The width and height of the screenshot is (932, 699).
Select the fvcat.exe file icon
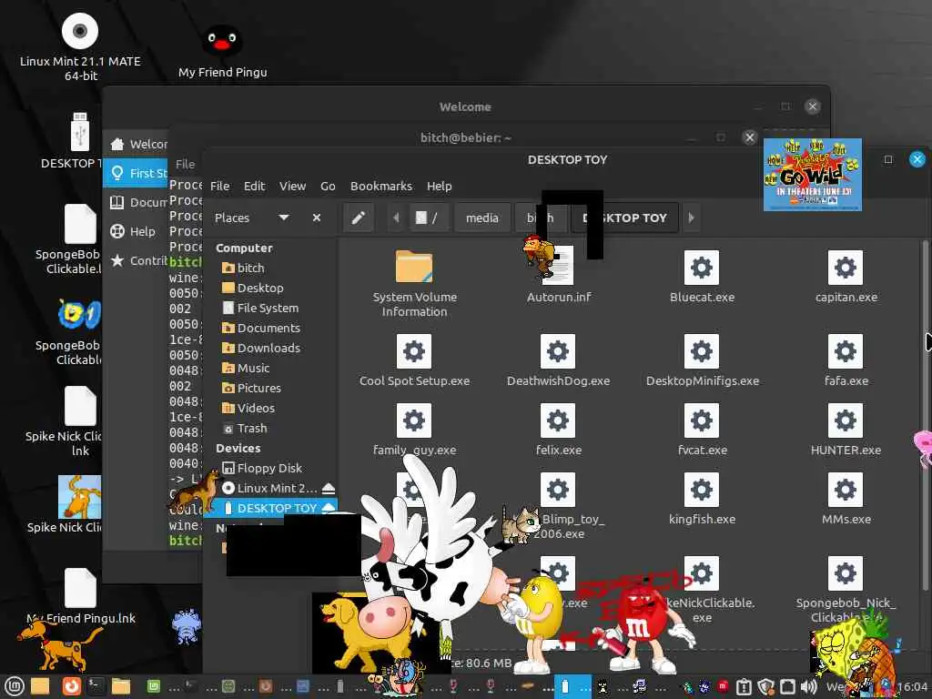click(x=702, y=420)
